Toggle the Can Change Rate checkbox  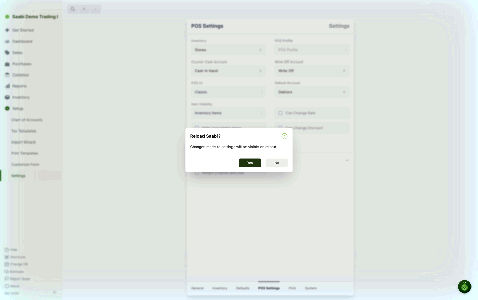click(280, 113)
